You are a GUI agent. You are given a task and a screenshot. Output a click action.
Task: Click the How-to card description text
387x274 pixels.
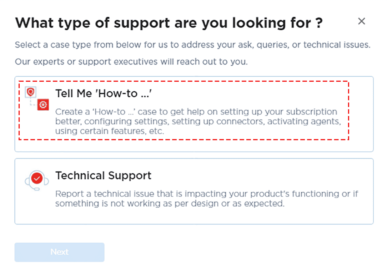[x=196, y=121]
